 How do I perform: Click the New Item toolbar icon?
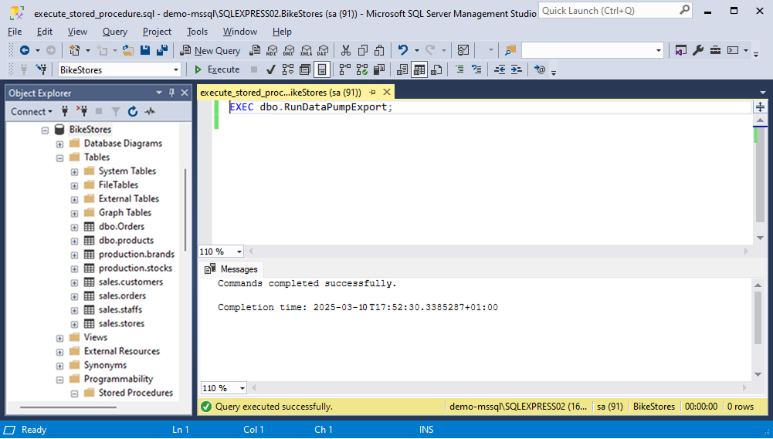pyautogui.click(x=75, y=50)
